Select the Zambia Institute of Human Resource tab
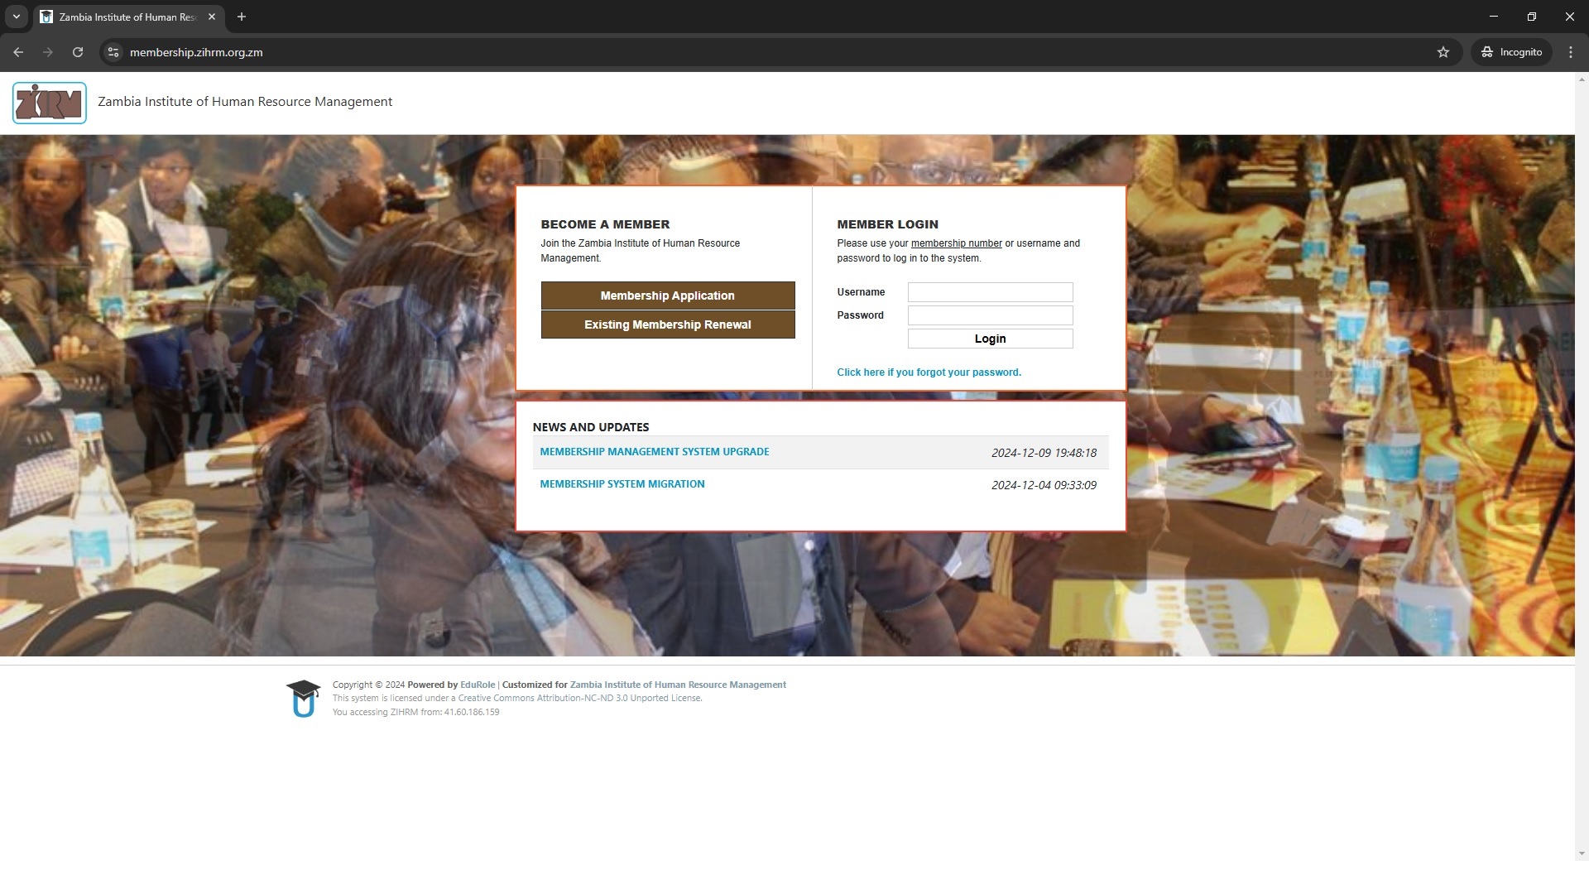Viewport: 1589px width, 894px height. 124,17
